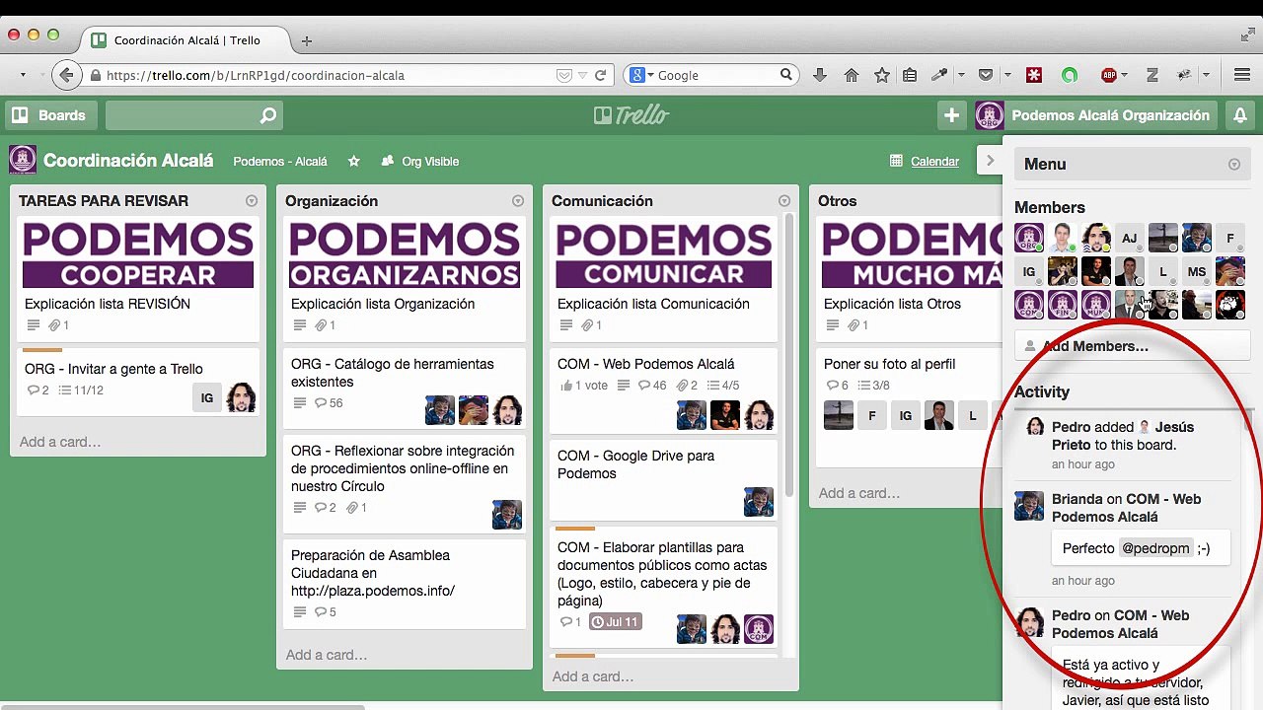
Task: Click the Add Members button
Action: [x=1133, y=346]
